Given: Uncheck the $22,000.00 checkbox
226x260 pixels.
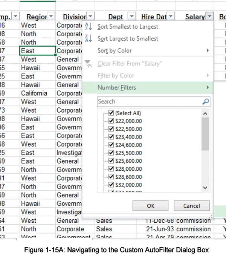Looking at the screenshot, I should point(111,121).
